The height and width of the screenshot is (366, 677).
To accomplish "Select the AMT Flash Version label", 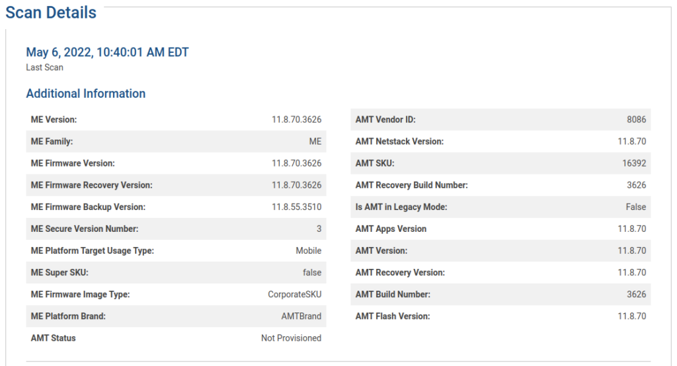I will tap(393, 316).
